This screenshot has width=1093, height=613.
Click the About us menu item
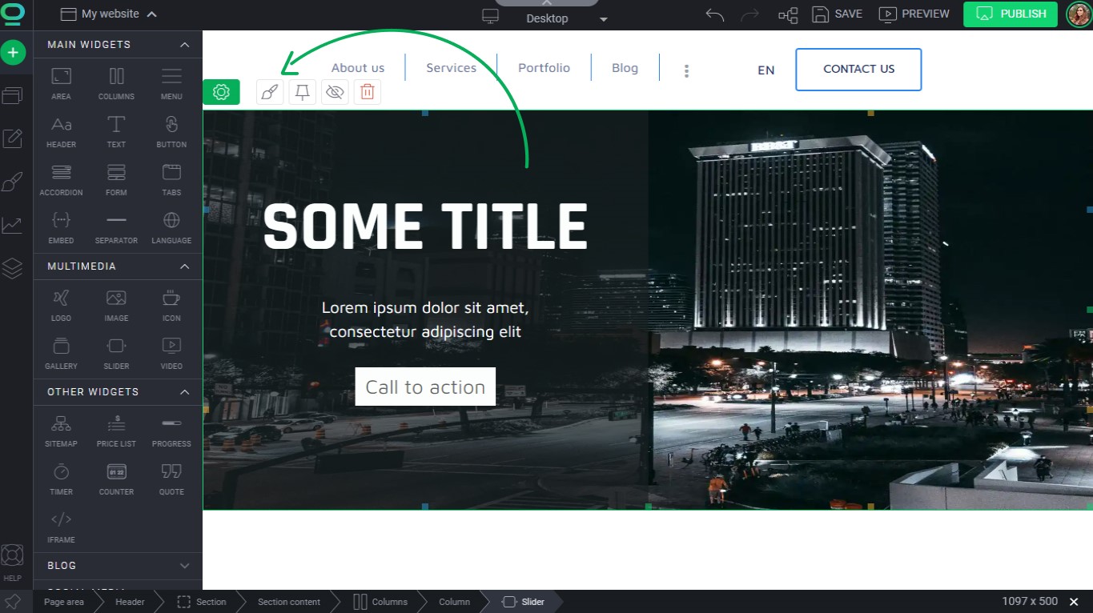[x=358, y=68]
